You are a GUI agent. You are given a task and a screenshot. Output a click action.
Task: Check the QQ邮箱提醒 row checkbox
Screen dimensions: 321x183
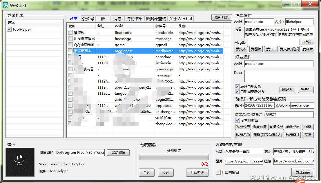coord(70,45)
